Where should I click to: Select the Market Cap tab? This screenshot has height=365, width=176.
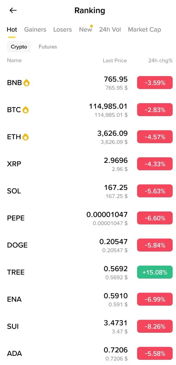[x=144, y=30]
